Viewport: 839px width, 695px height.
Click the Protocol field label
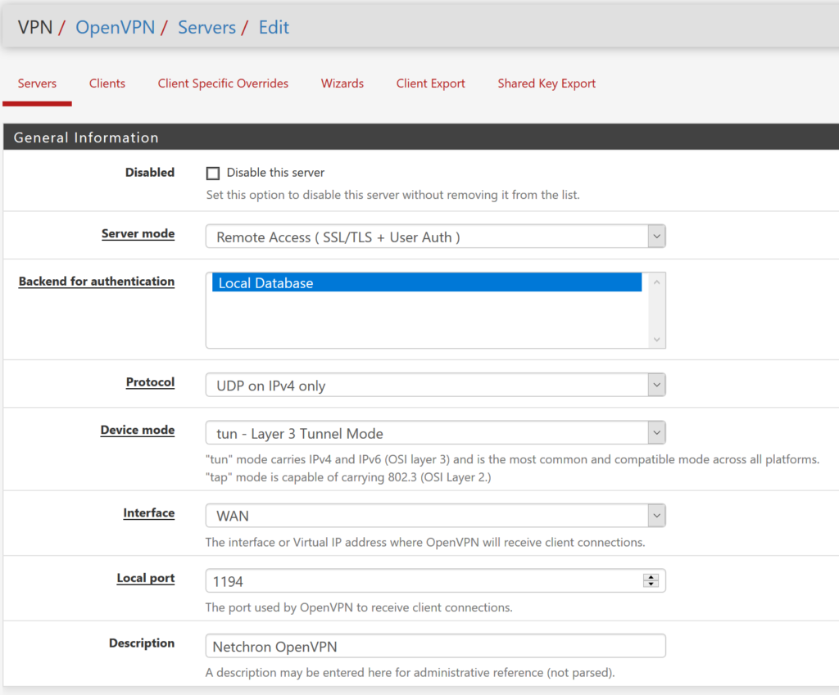[151, 382]
